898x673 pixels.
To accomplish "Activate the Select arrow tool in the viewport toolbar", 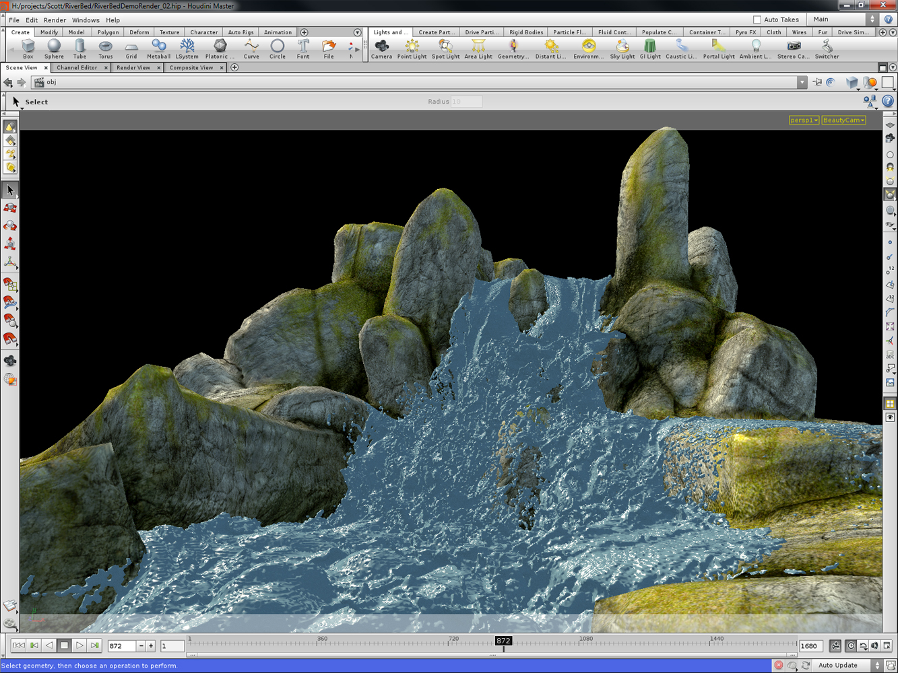I will click(x=11, y=189).
